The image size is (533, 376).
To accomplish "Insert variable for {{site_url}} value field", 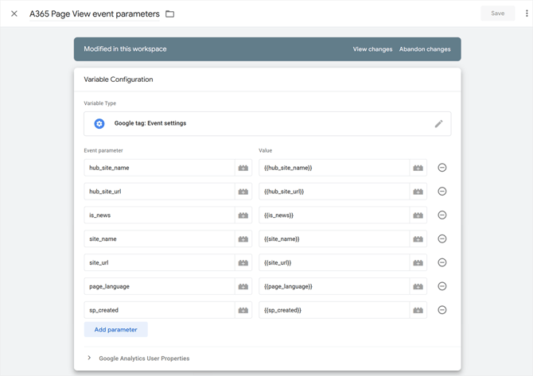I will 418,263.
